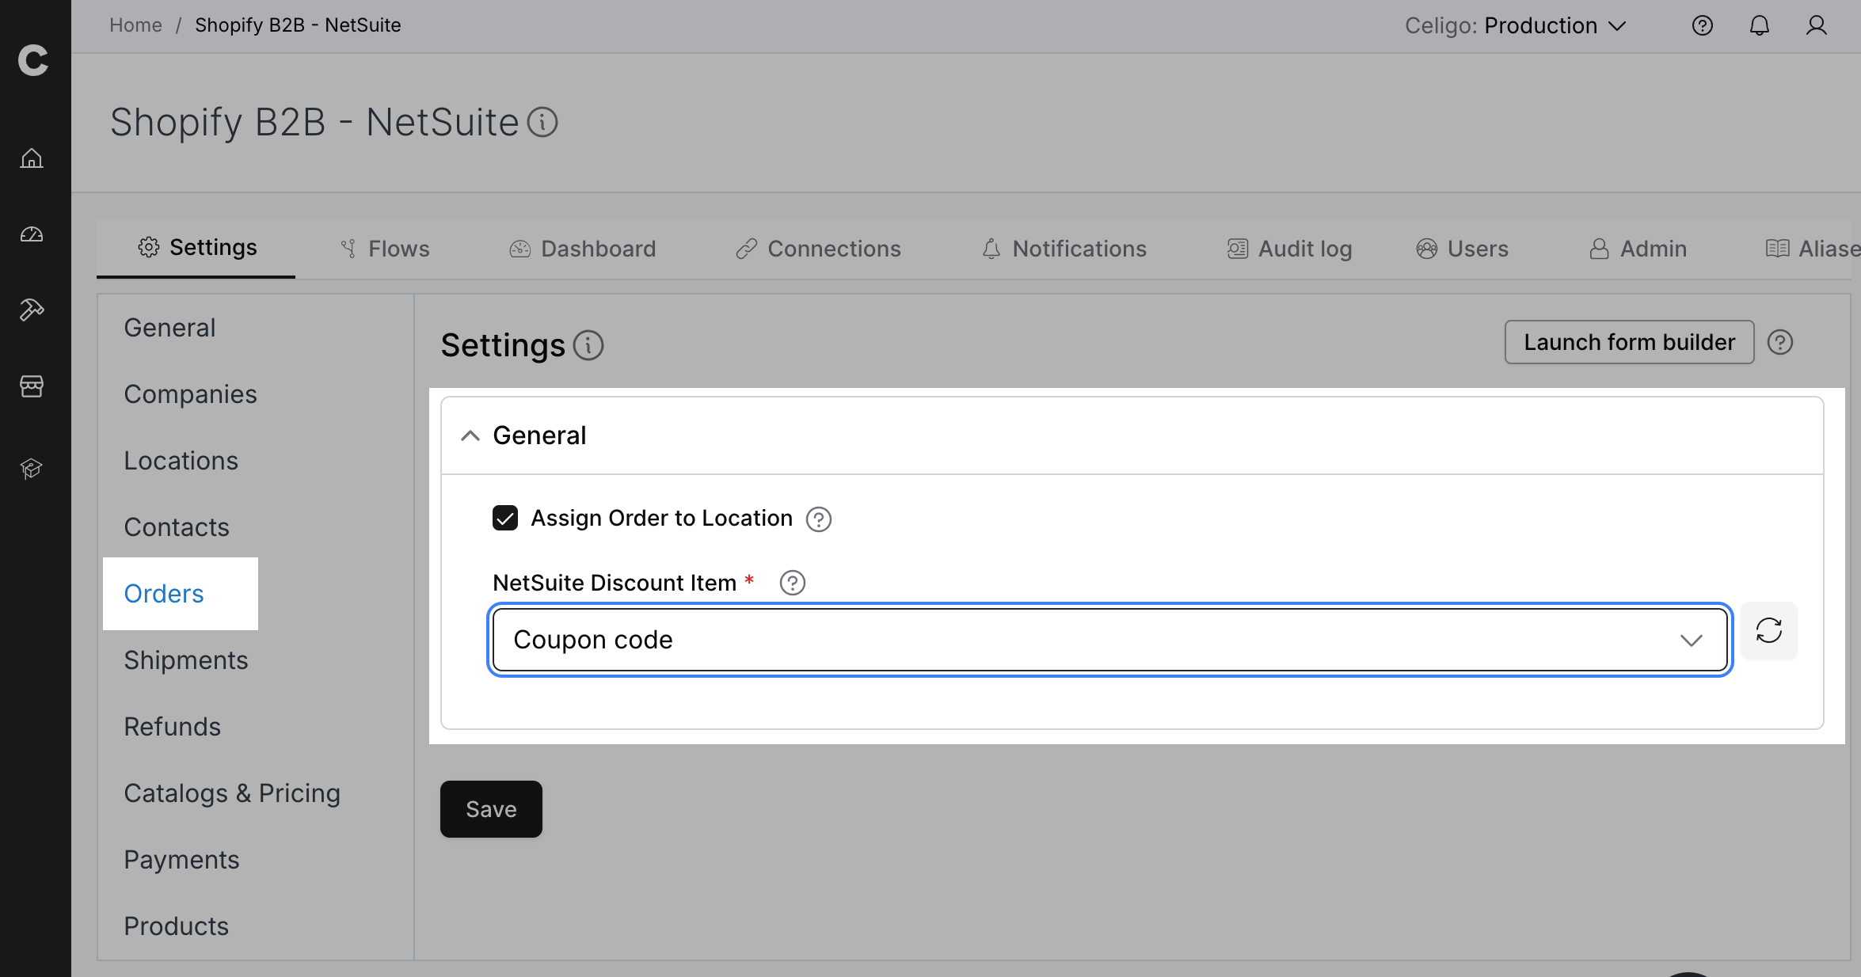Image resolution: width=1861 pixels, height=977 pixels.
Task: Select Payments in settings side menu
Action: tap(181, 860)
